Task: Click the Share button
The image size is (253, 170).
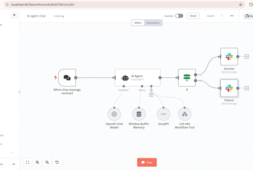Action: pyautogui.click(x=193, y=16)
